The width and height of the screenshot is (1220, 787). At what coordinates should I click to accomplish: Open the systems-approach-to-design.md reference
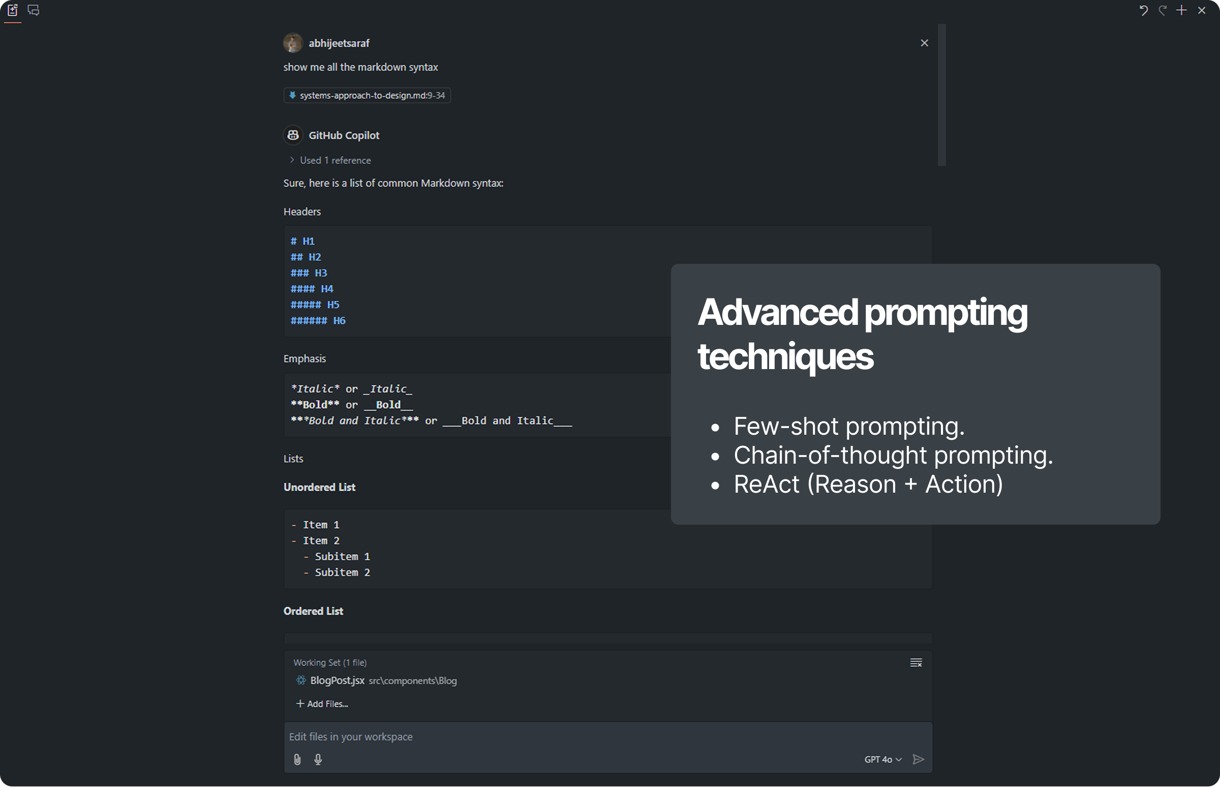(367, 95)
